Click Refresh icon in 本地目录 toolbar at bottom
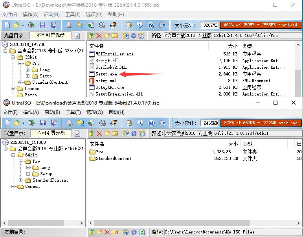303x237 pixels. click(142, 232)
